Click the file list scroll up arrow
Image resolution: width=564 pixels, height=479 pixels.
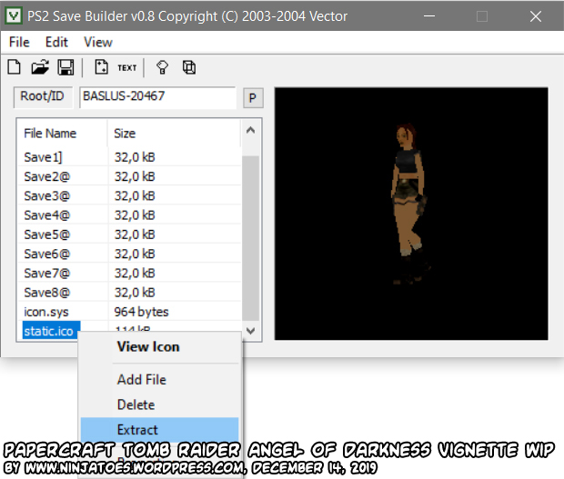251,131
